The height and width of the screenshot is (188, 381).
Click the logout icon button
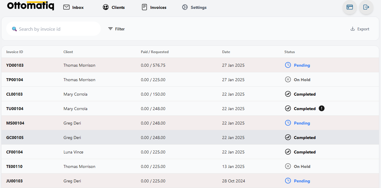(x=366, y=7)
